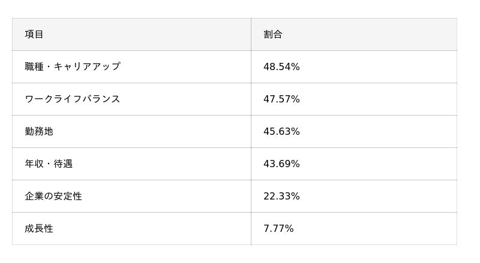Viewport: 480px width, 263px height.
Task: Click percentage next to 勤務地
Action: coord(281,131)
